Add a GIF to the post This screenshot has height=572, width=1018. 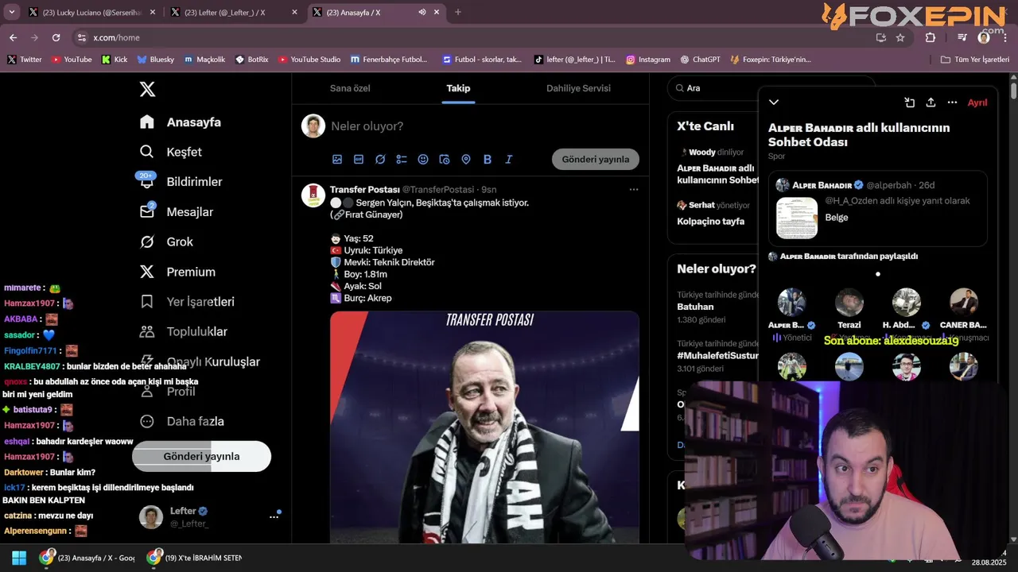coord(359,160)
